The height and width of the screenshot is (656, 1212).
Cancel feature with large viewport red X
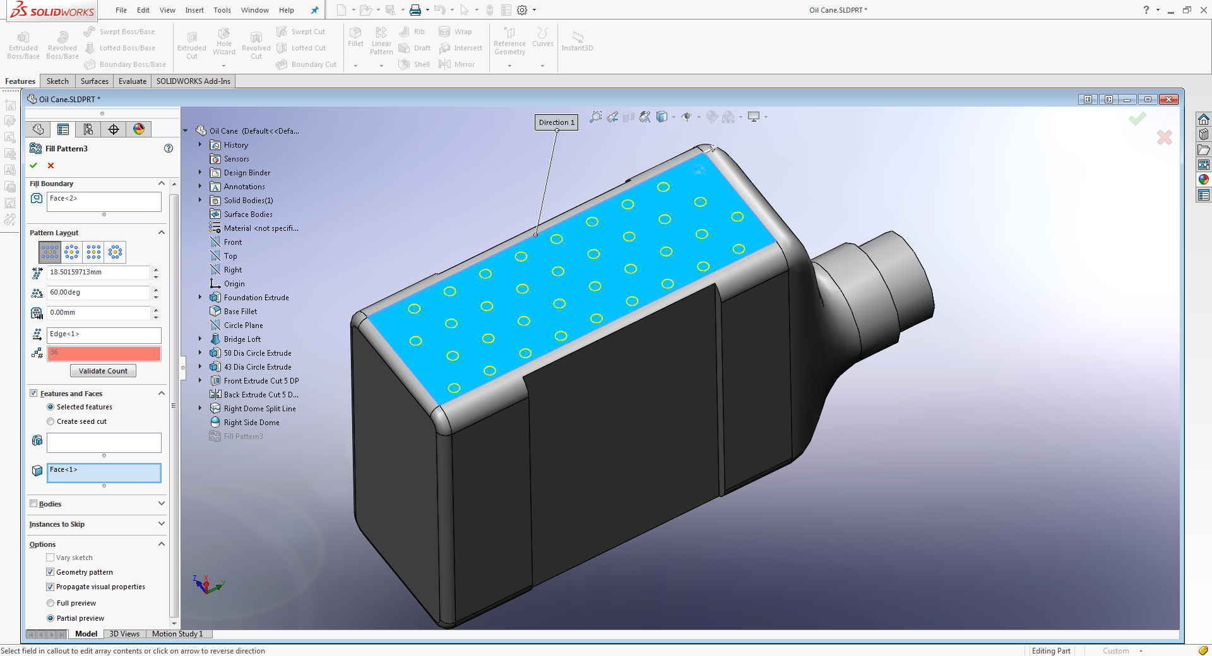(1165, 137)
